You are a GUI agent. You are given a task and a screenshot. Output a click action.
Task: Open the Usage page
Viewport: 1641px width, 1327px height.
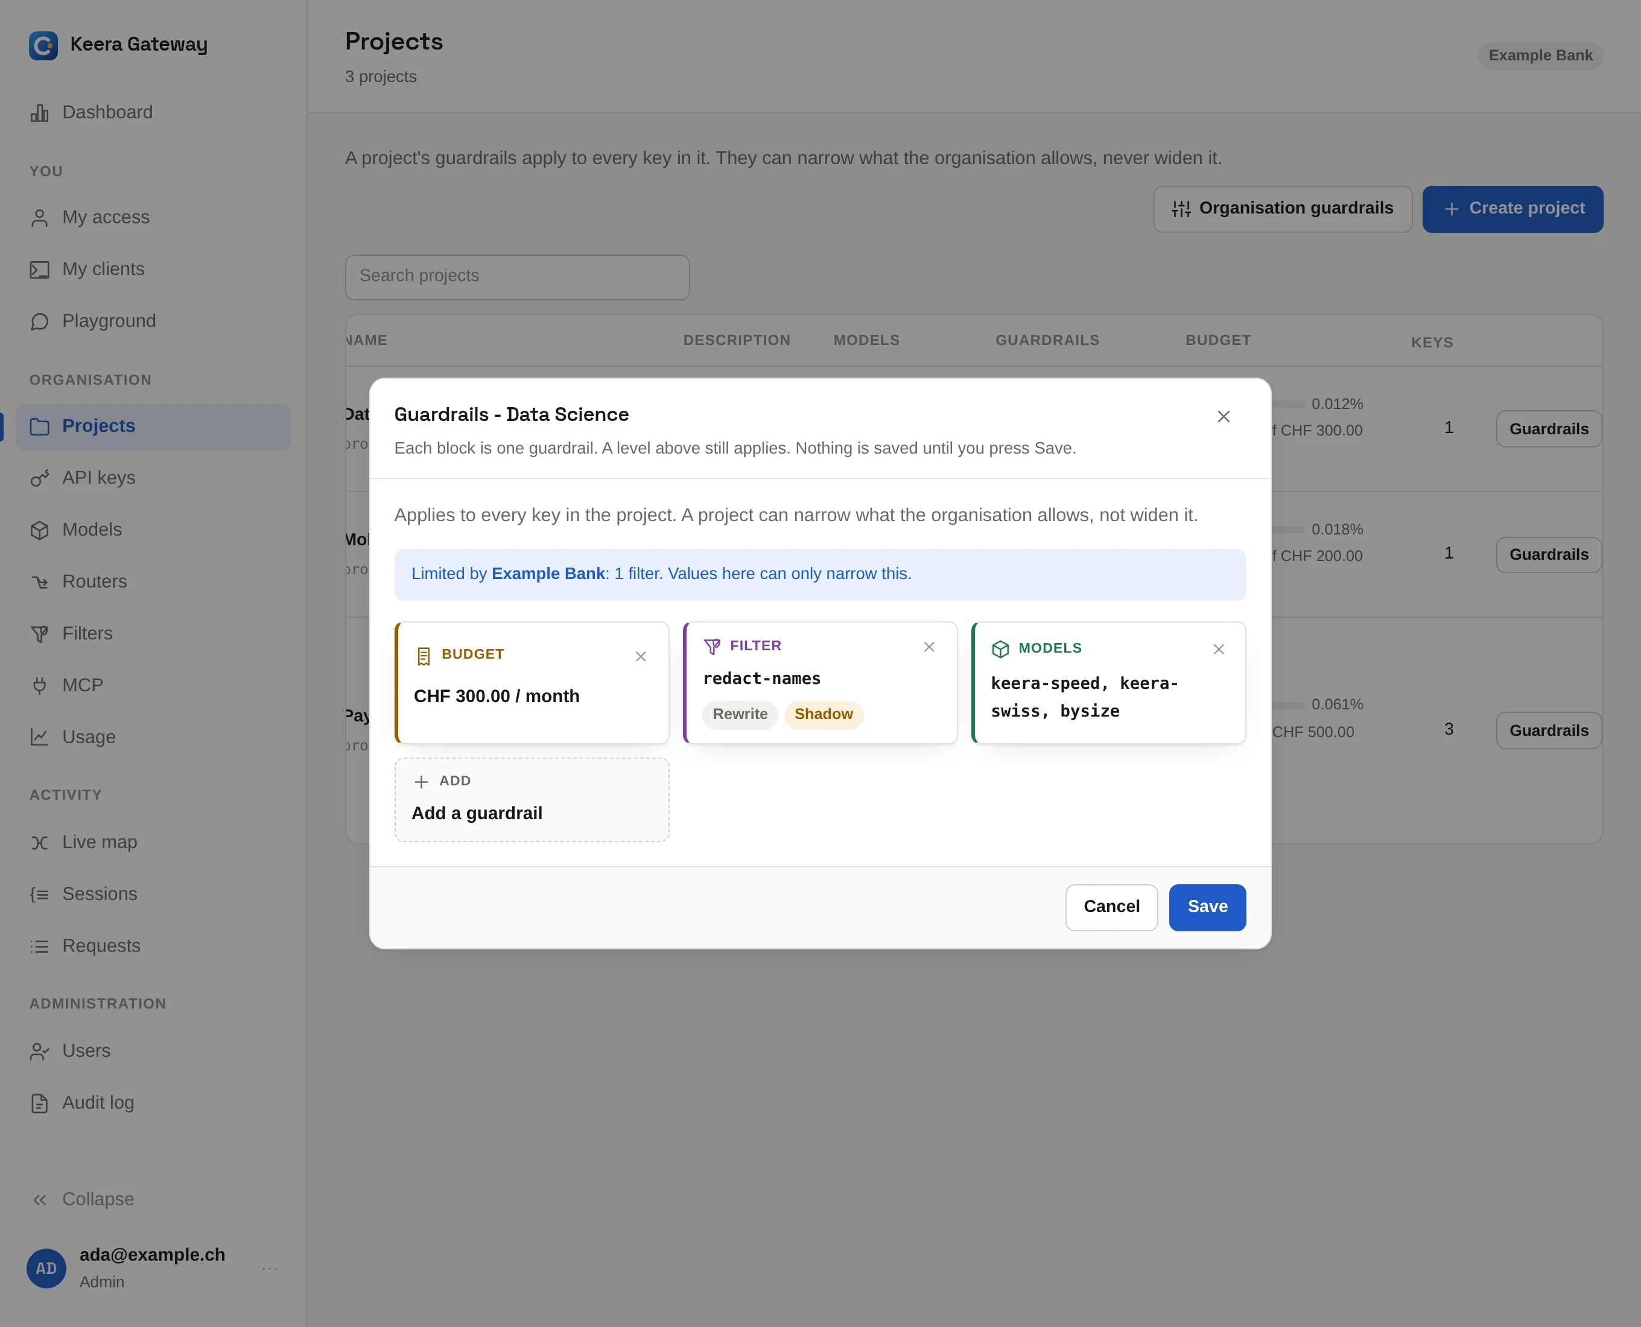tap(153, 737)
